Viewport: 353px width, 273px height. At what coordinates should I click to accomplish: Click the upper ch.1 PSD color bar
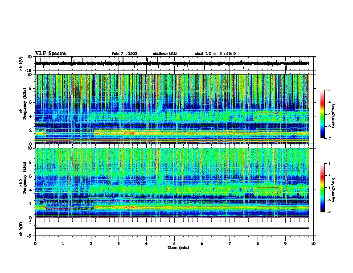(322, 114)
